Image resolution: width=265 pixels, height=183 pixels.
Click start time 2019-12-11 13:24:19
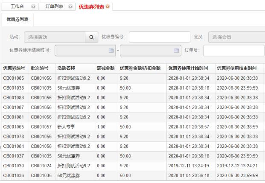click(189, 166)
